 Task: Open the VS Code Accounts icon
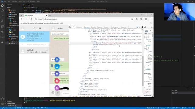(x=2, y=99)
